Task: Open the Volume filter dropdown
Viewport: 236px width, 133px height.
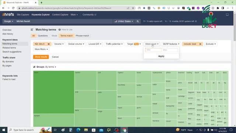Action: coord(59,44)
